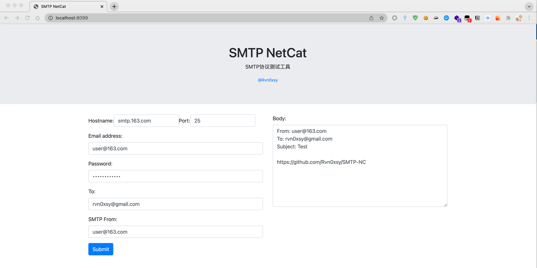
Task: Open the black extension with red badge 1
Action: 467,18
